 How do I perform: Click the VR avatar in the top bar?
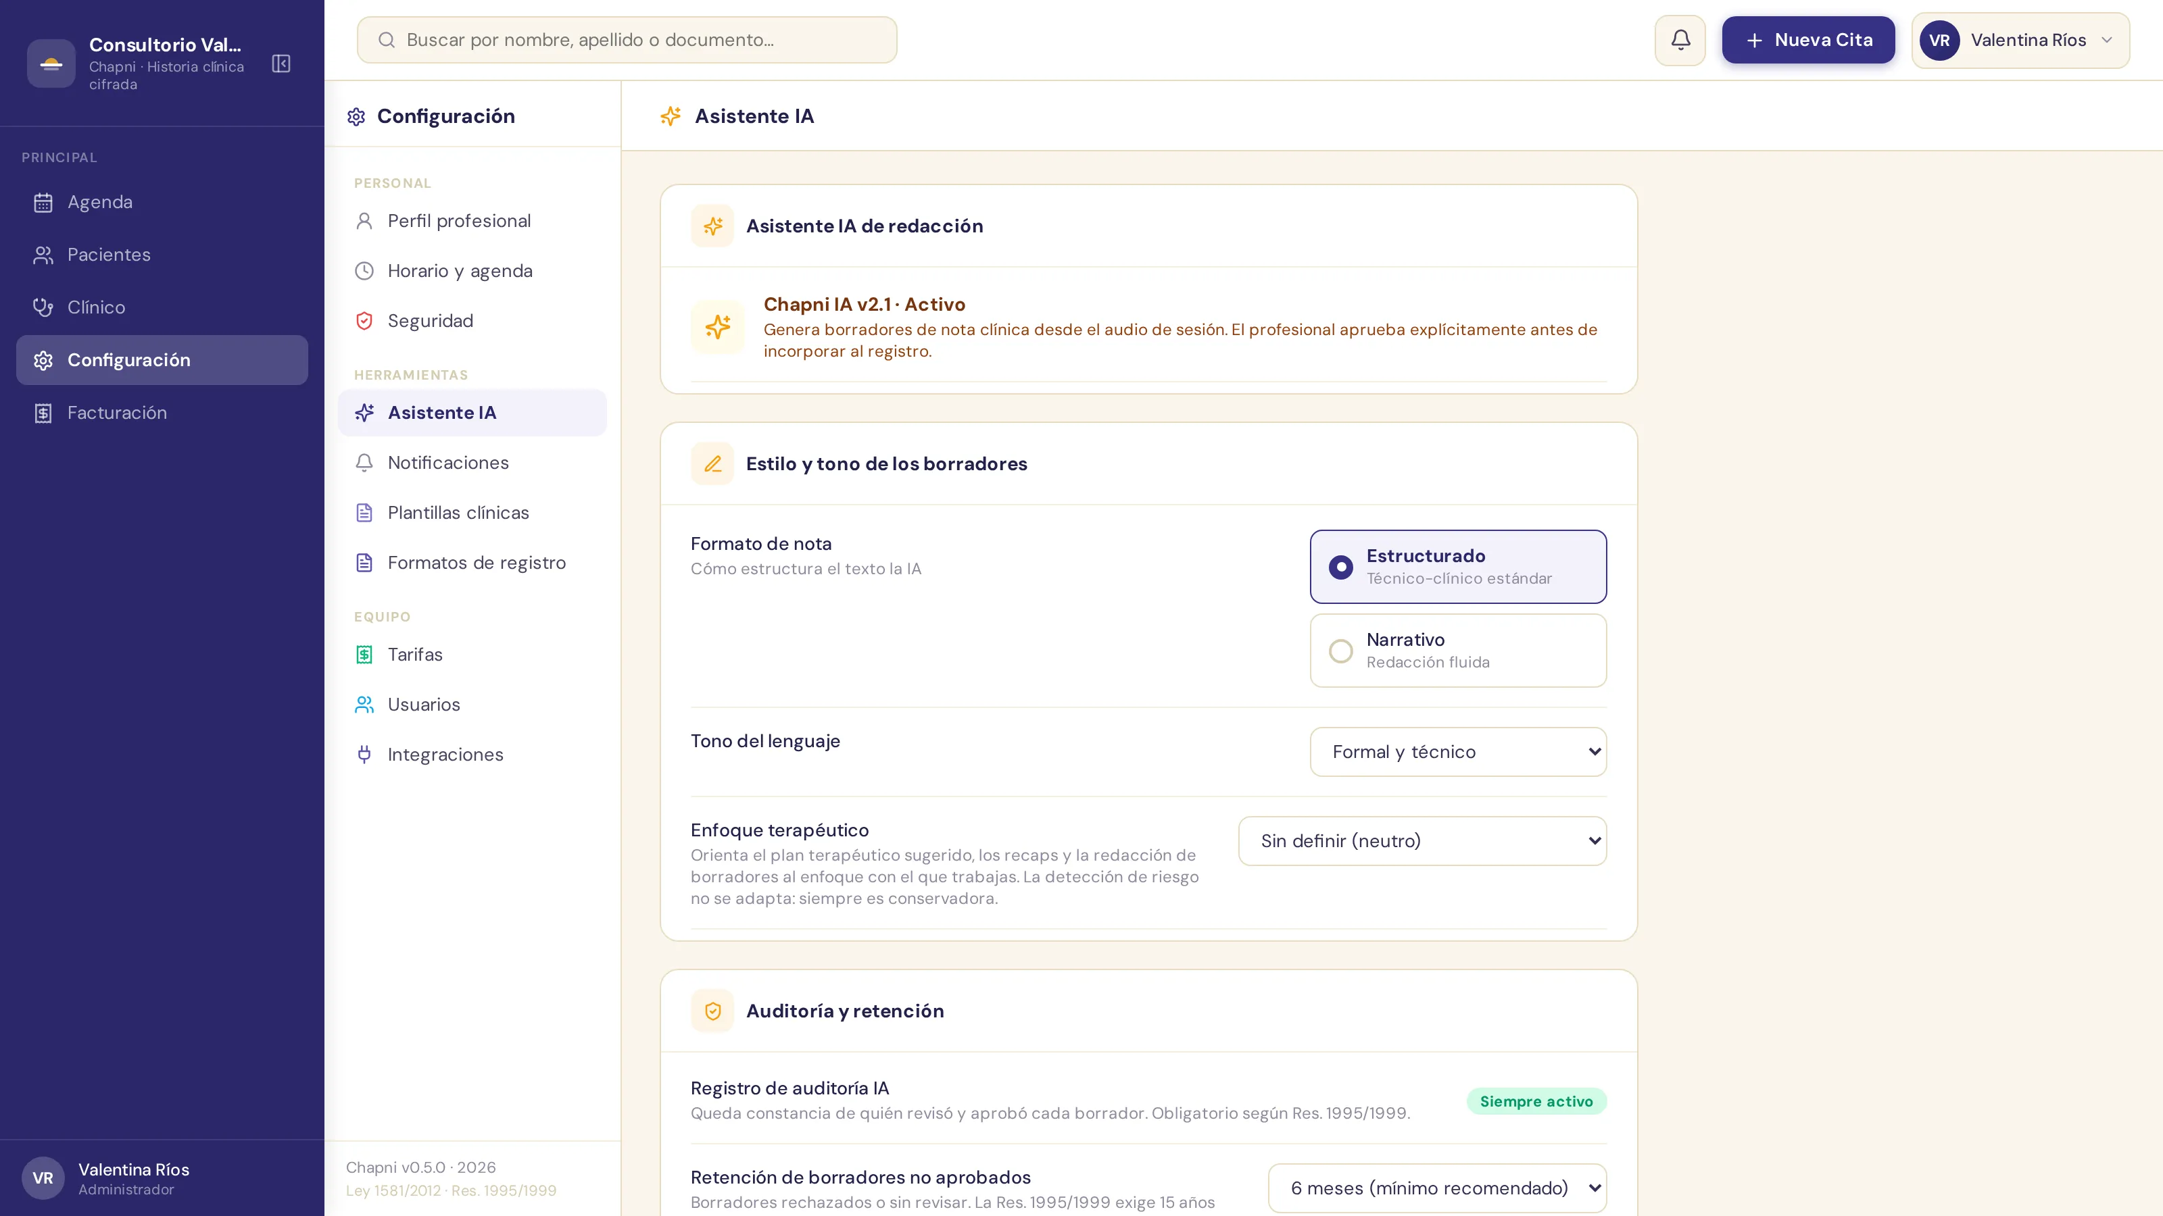1940,41
